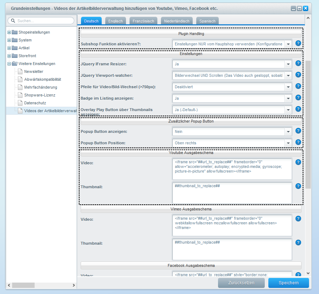Click the Suchen search field
This screenshot has height=294, width=319.
(x=41, y=21)
